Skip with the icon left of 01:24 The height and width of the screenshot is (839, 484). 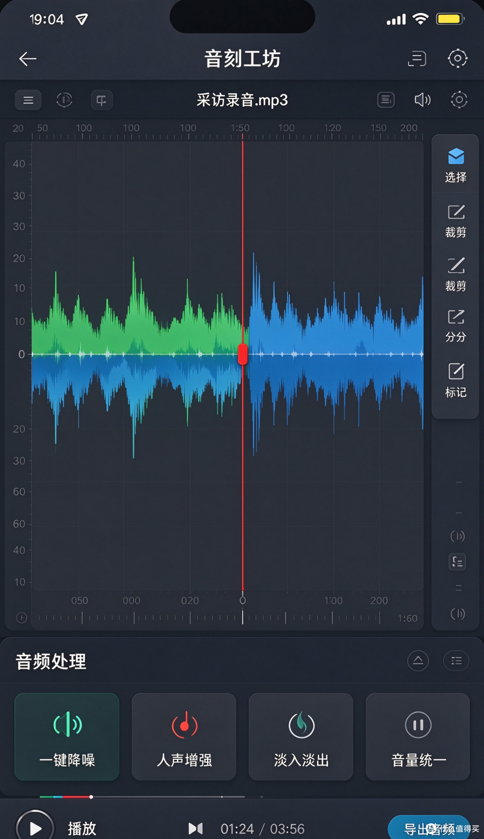(195, 829)
